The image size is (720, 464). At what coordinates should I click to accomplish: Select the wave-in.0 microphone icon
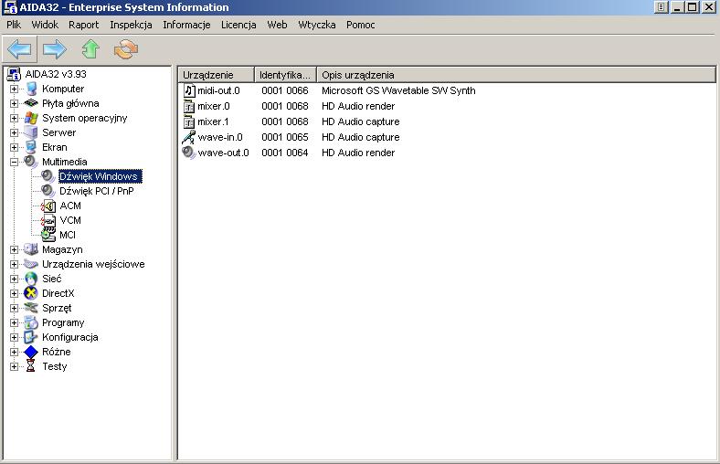tap(189, 137)
